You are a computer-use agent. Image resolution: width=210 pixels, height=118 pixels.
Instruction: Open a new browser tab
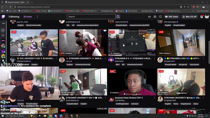(32, 2)
